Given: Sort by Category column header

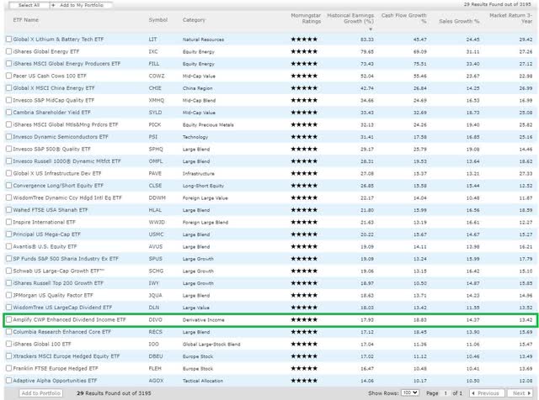Looking at the screenshot, I should [x=194, y=20].
